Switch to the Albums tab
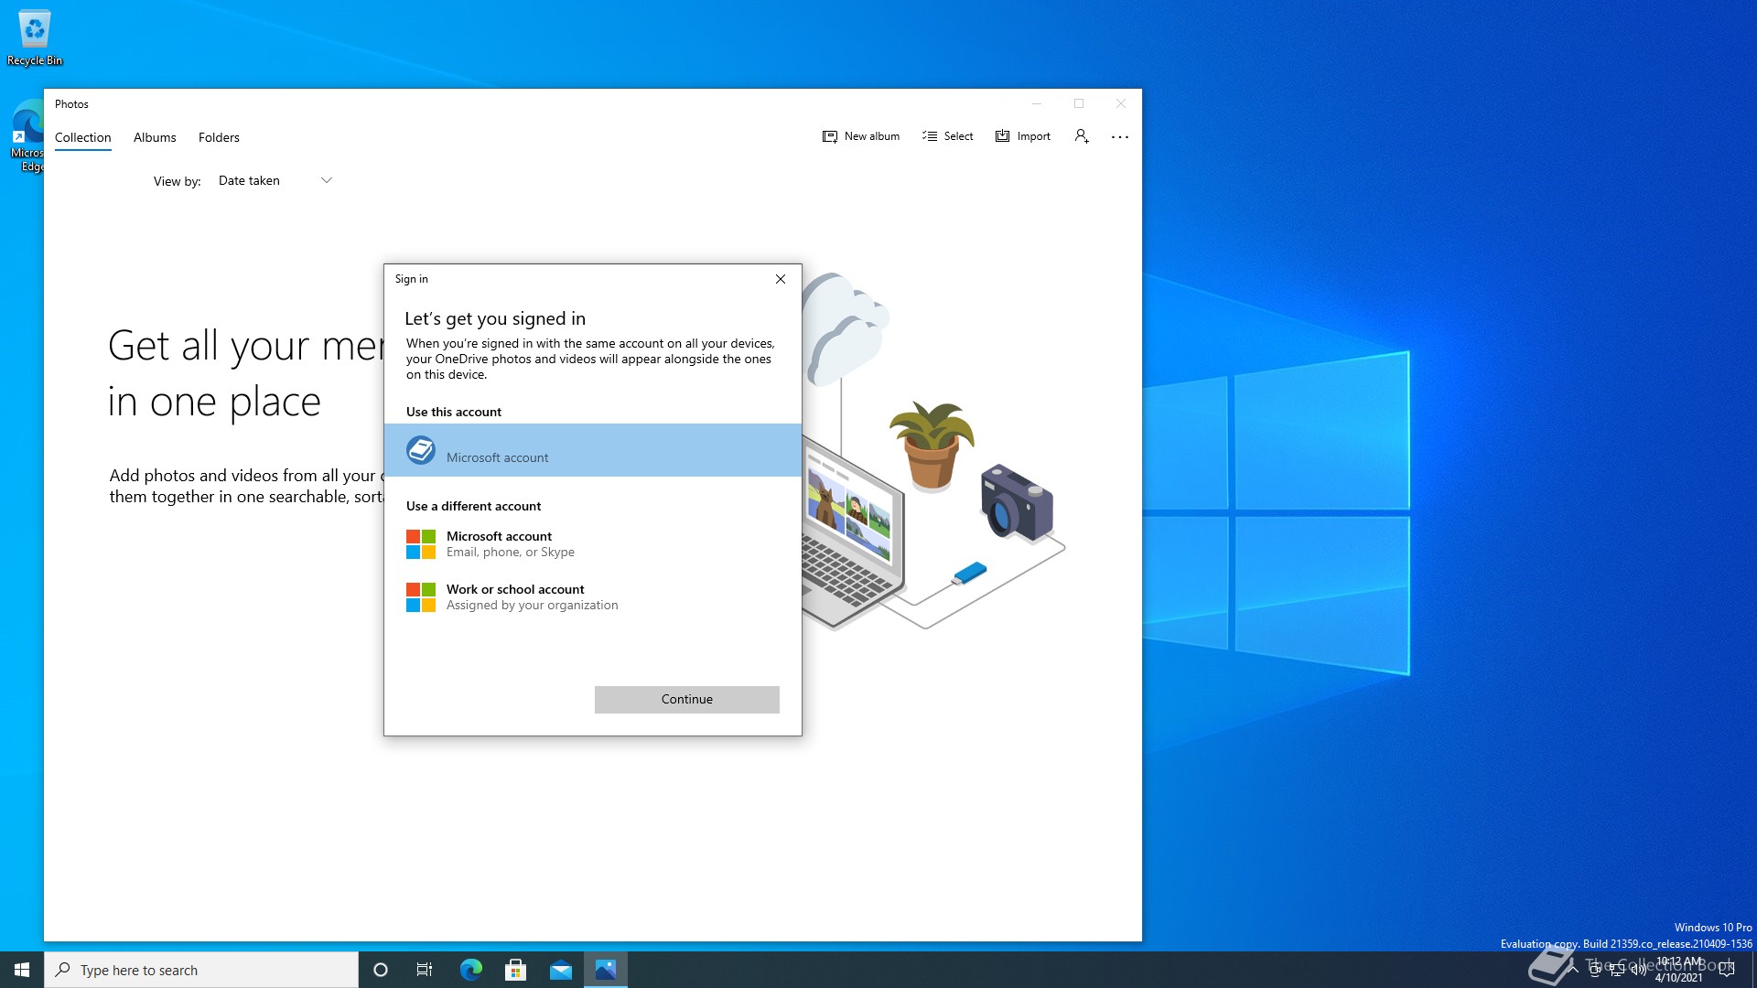The height and width of the screenshot is (988, 1757). (x=155, y=137)
